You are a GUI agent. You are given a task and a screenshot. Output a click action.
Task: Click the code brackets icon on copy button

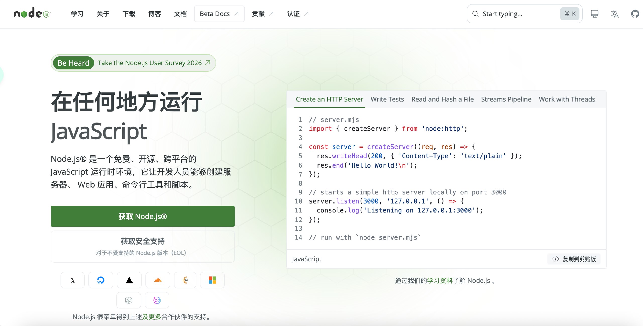pyautogui.click(x=556, y=259)
